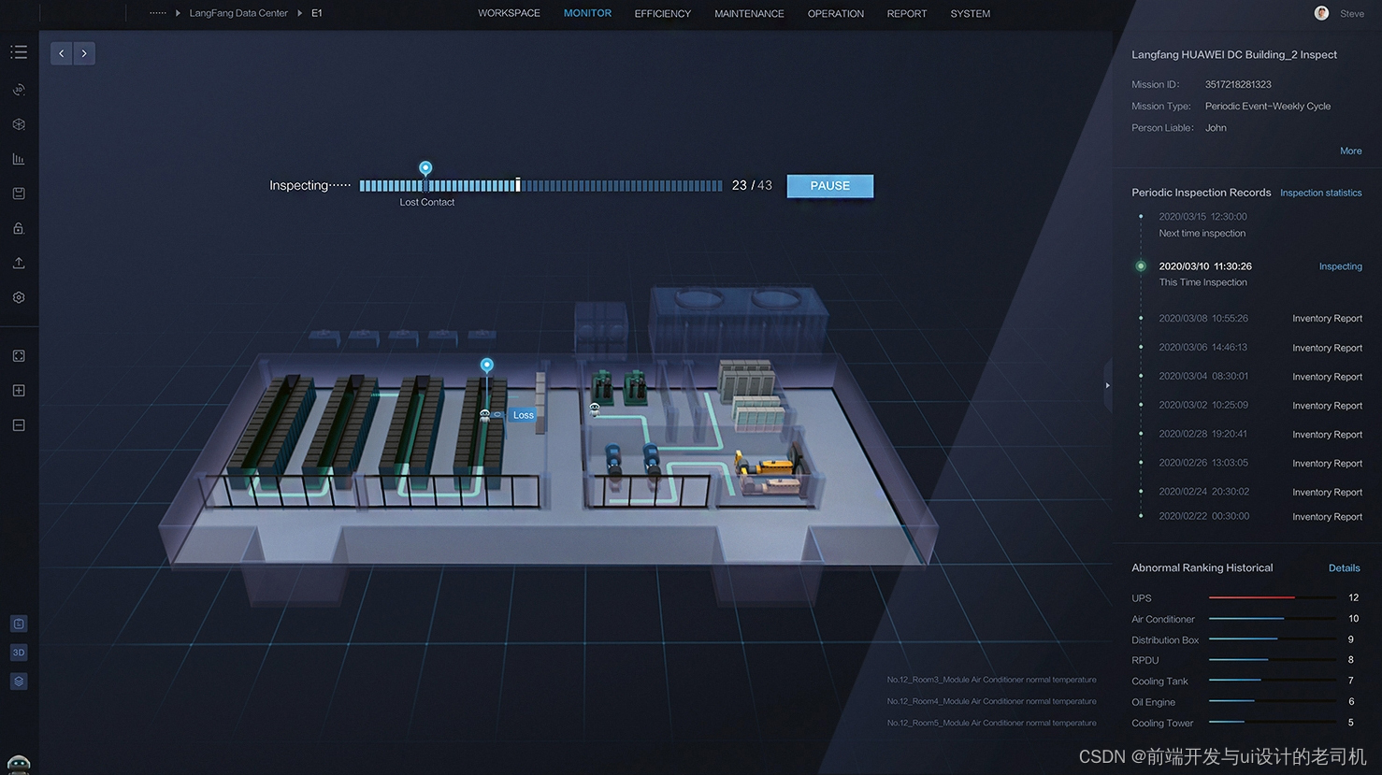This screenshot has height=775, width=1382.
Task: Open the Inspection statistics link
Action: click(x=1320, y=193)
